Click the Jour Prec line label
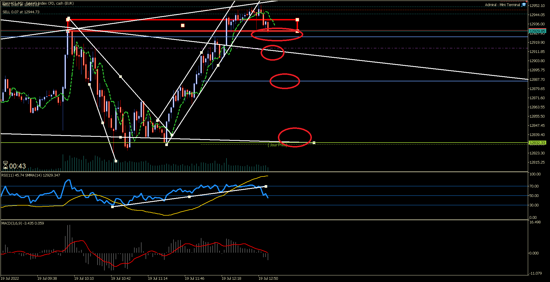The width and height of the screenshot is (550, 282). pos(277,145)
